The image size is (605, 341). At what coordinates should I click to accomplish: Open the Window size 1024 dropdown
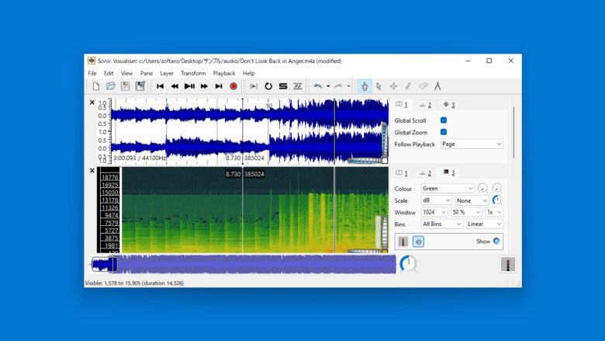434,212
